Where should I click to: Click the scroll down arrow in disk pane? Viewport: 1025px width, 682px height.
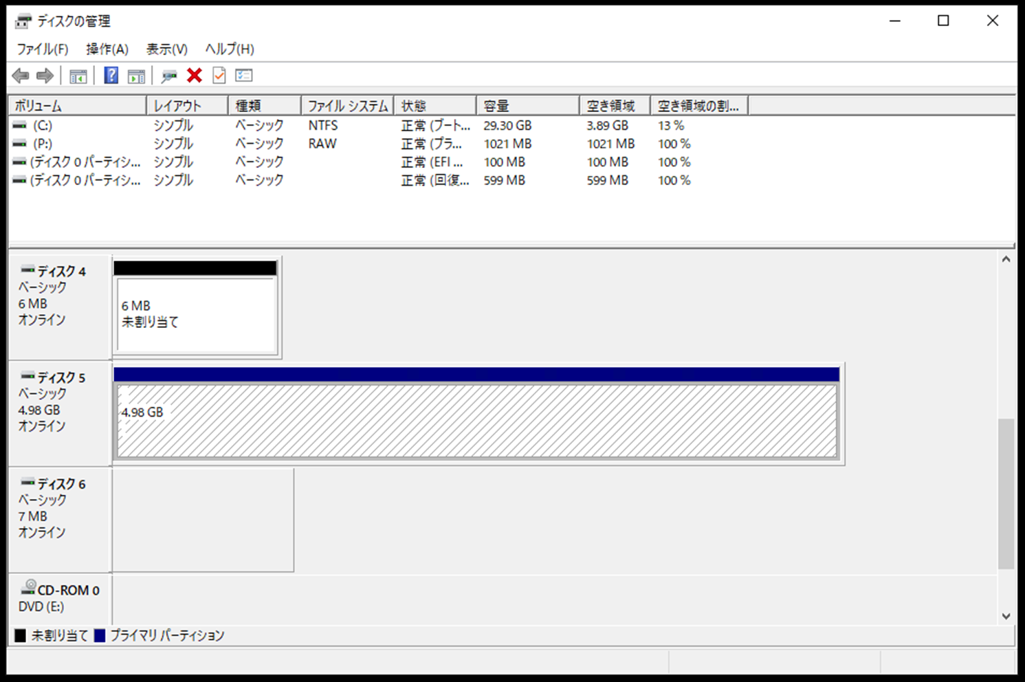click(x=1006, y=617)
